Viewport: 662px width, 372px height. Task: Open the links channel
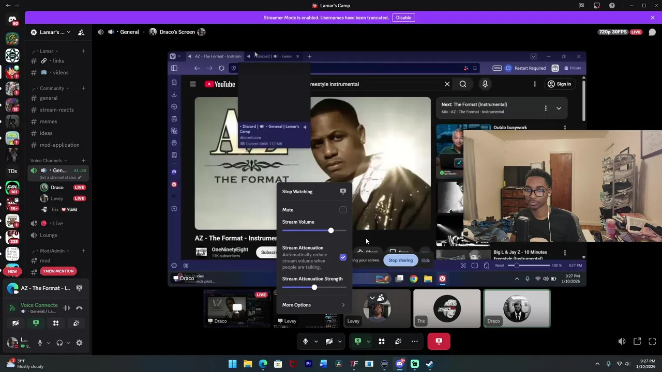tap(58, 61)
